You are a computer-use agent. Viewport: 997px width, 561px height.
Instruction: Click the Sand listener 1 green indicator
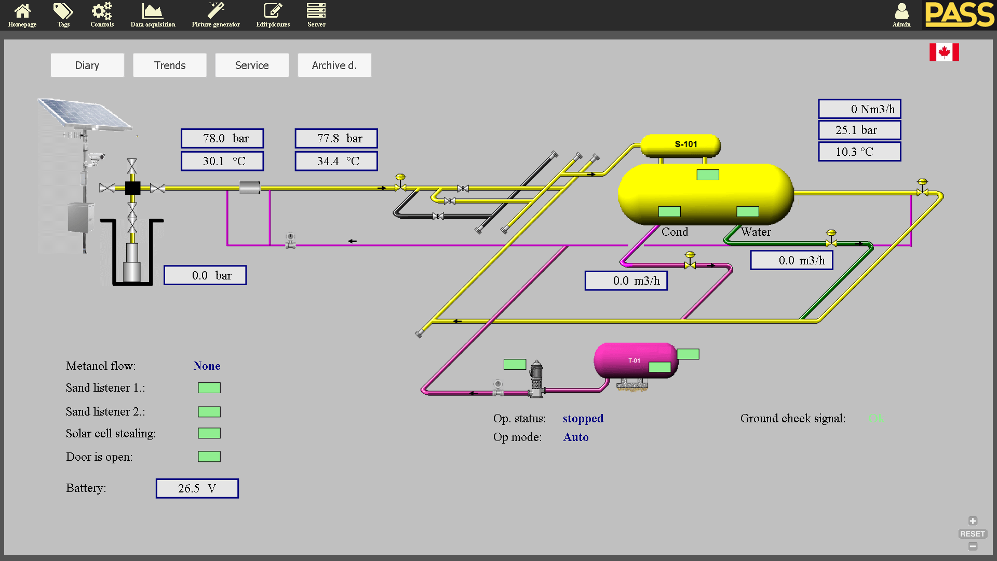(x=209, y=388)
